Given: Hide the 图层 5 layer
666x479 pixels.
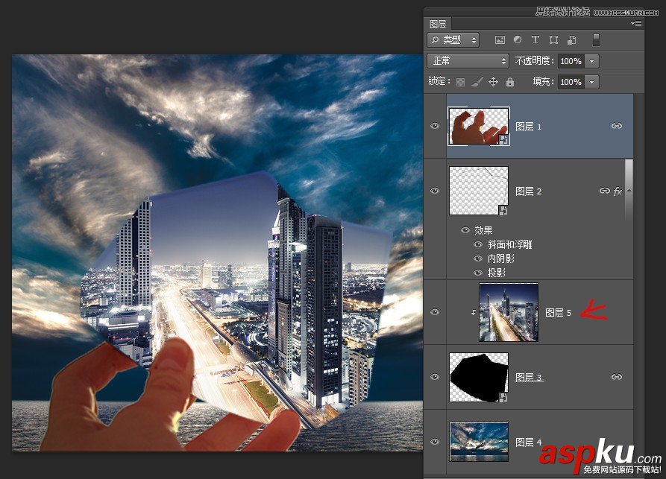Looking at the screenshot, I should point(434,314).
